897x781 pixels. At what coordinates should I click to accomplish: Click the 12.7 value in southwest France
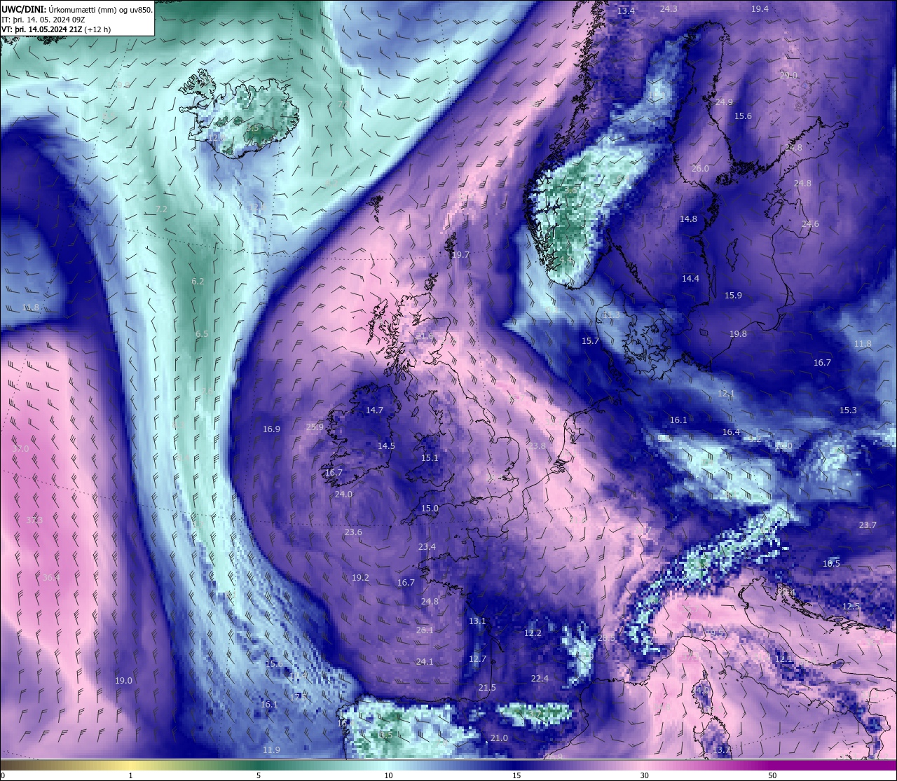point(477,658)
